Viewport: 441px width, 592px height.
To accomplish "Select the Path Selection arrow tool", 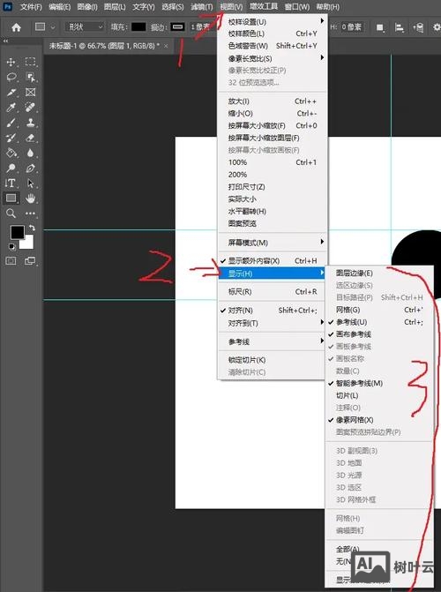I will (30, 184).
